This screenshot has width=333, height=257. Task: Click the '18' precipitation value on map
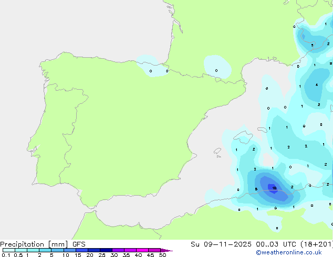(x=274, y=188)
